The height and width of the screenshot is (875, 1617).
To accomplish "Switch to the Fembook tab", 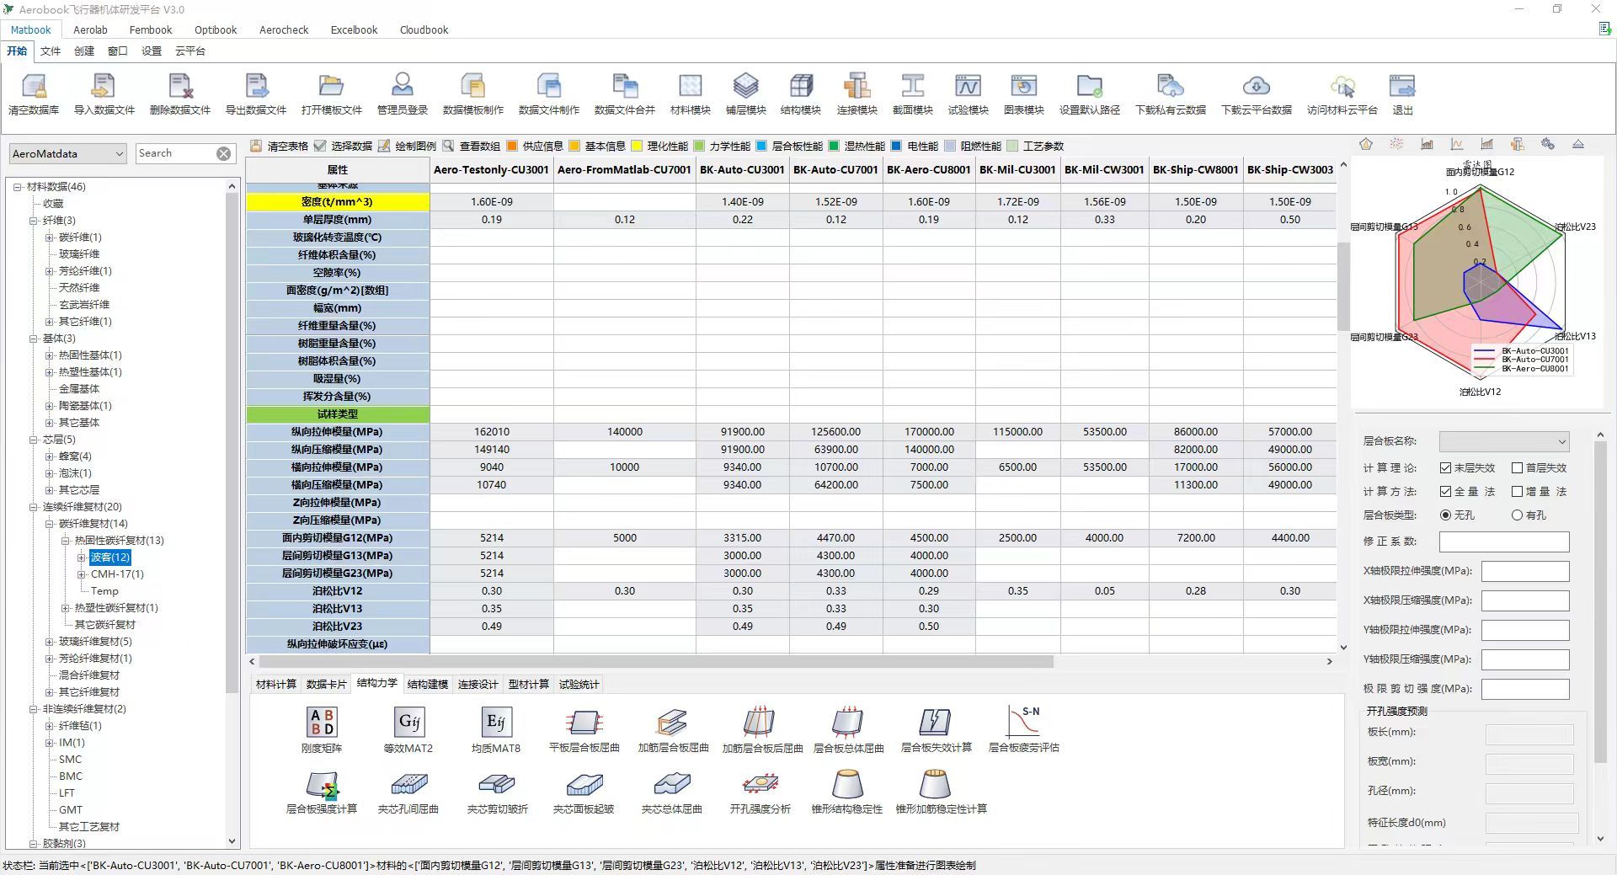I will [x=151, y=29].
